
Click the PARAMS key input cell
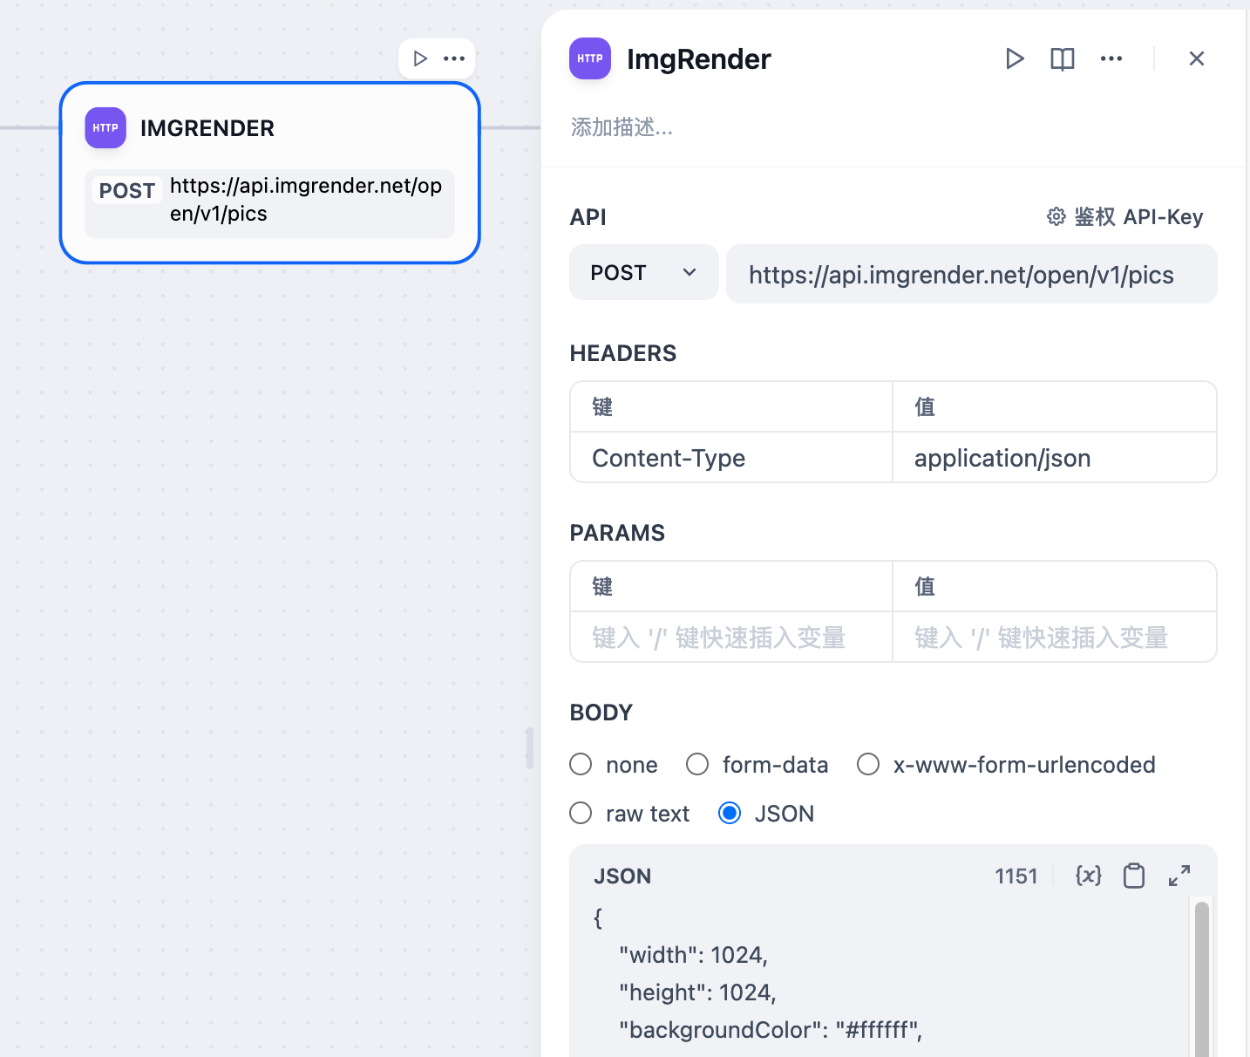tap(731, 638)
